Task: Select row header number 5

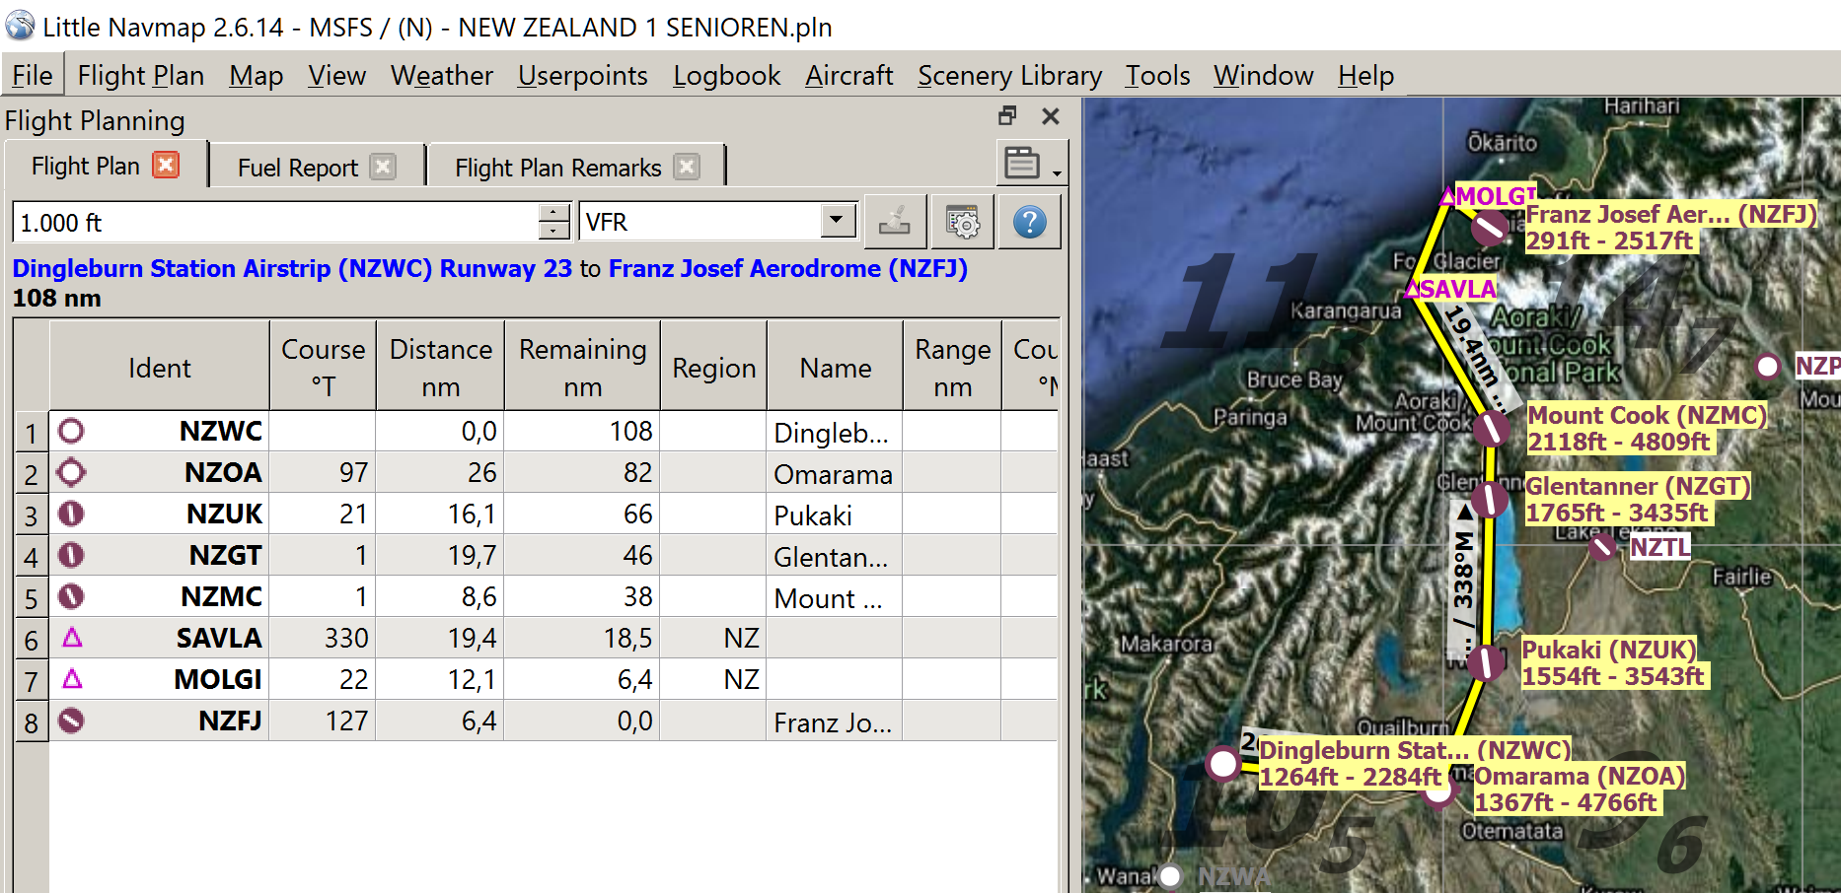Action: [x=31, y=597]
